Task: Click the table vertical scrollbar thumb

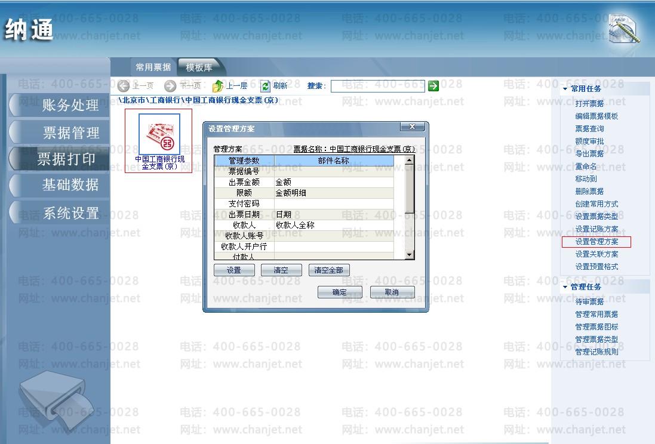Action: coord(410,189)
